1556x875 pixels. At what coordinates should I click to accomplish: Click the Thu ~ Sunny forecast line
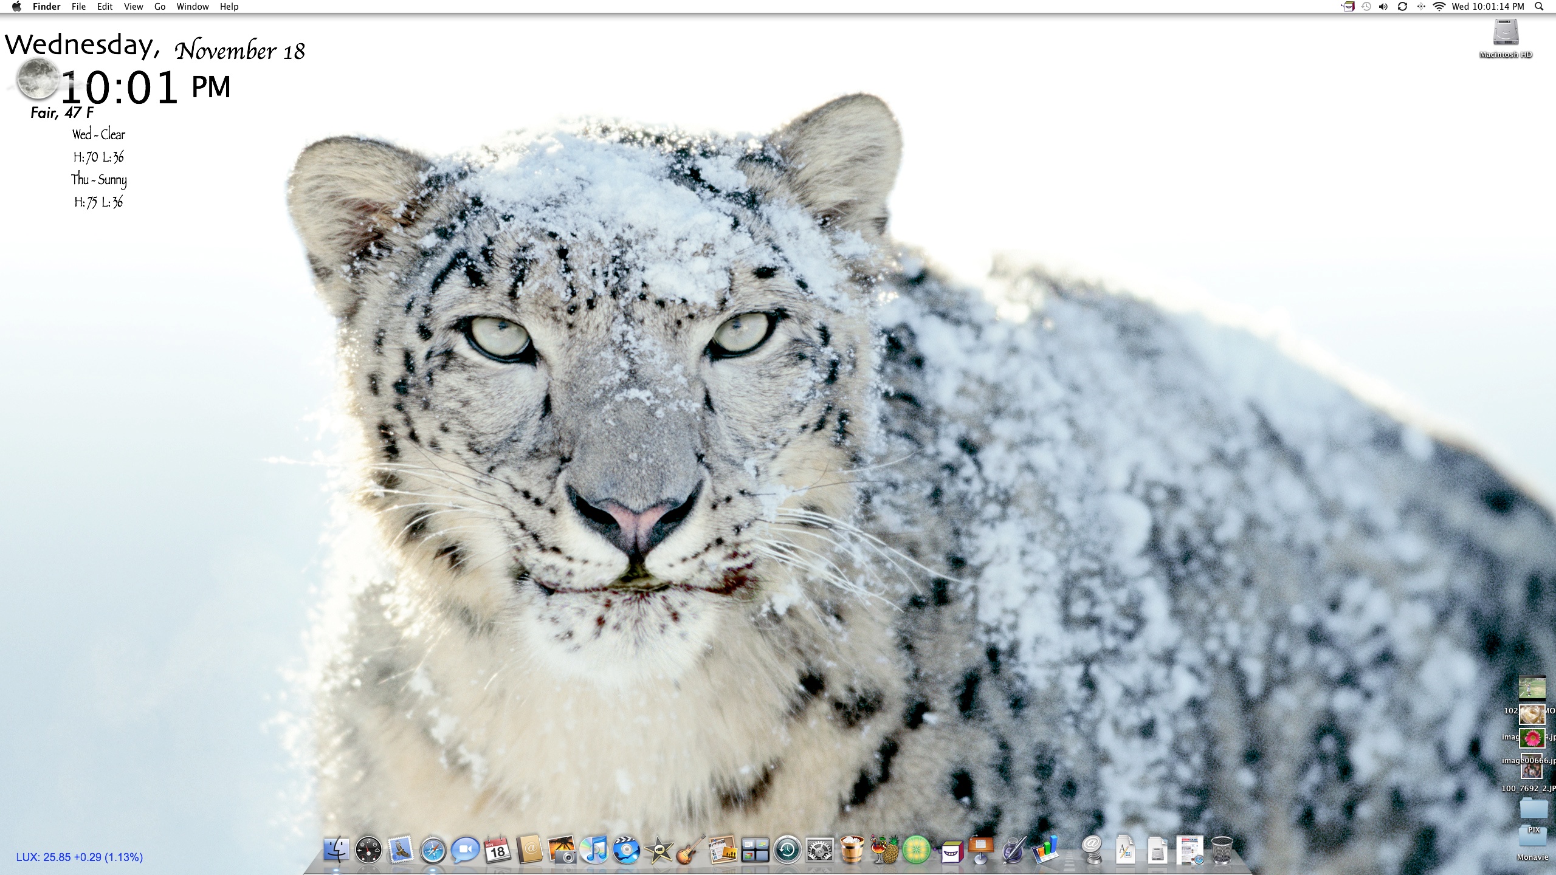pos(98,179)
